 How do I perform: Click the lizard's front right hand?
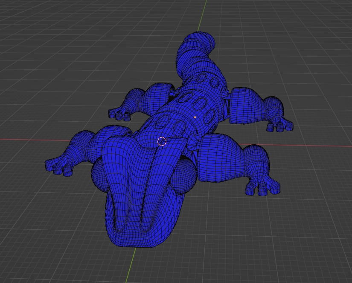click(263, 186)
